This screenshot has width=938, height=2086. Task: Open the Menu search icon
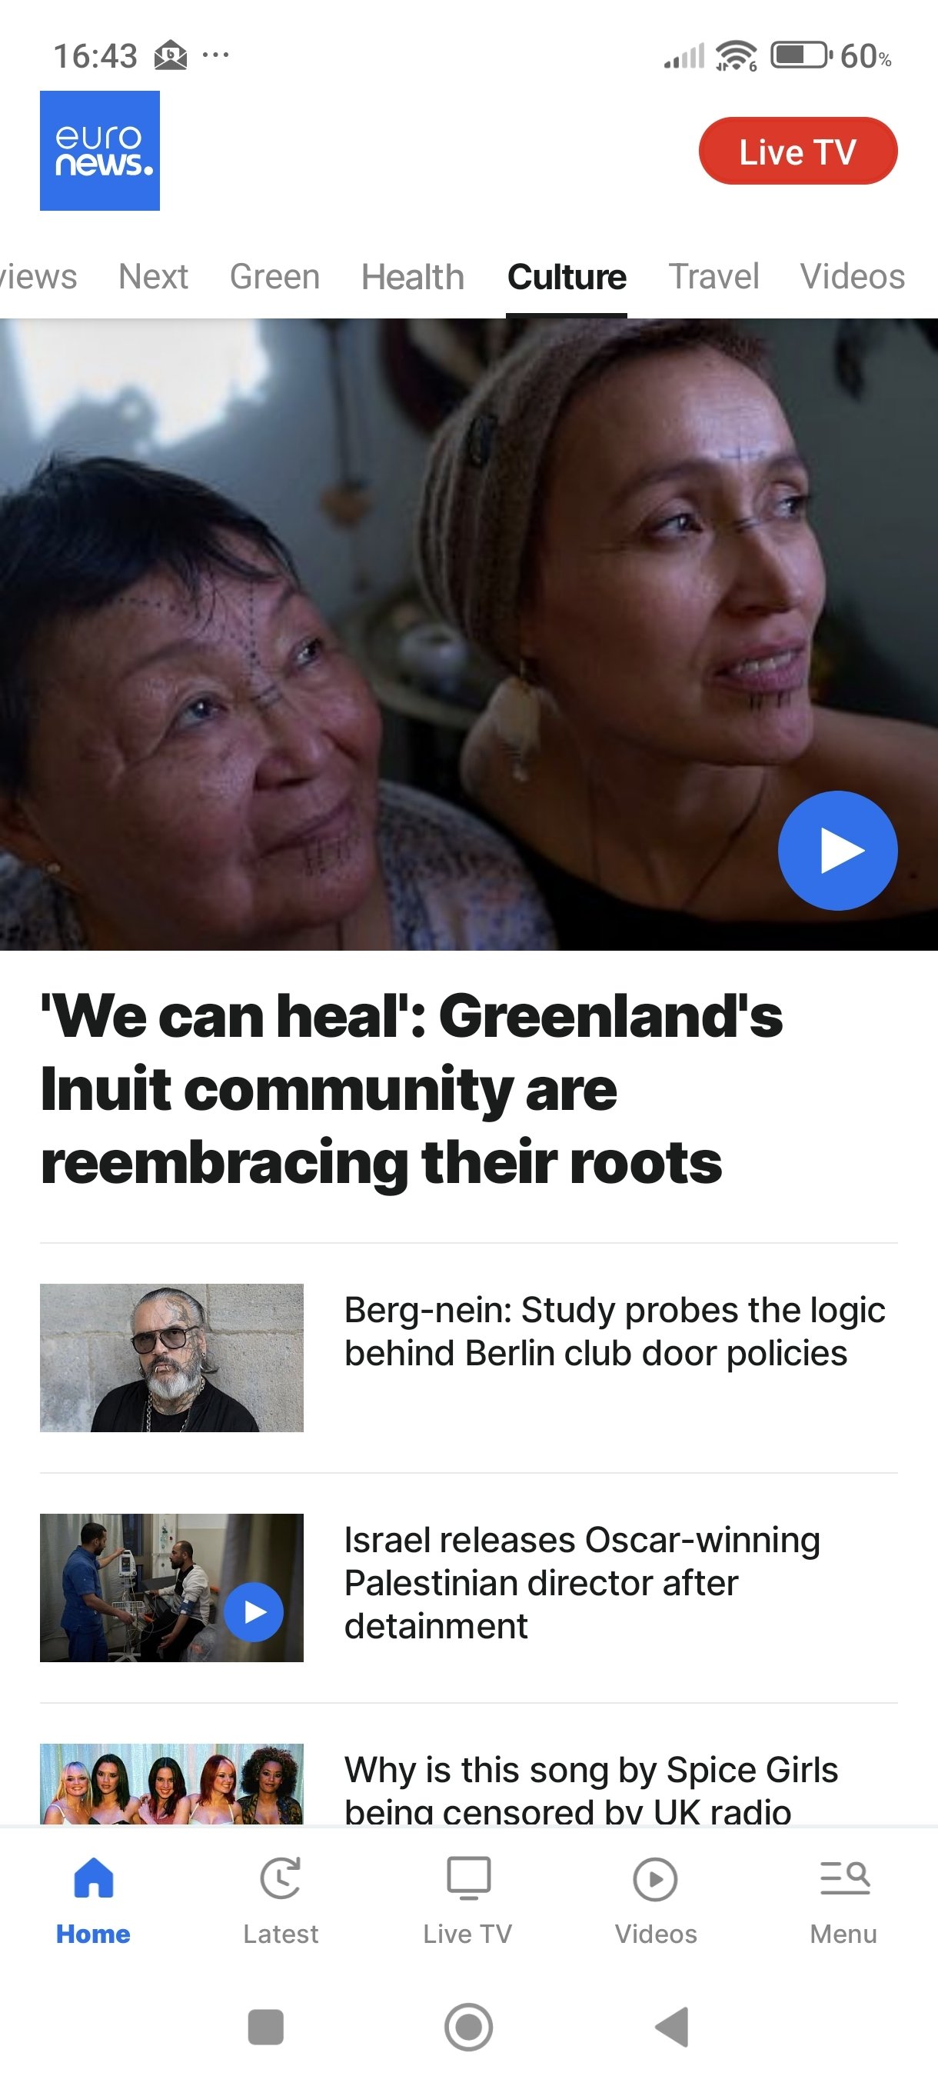pos(844,1877)
